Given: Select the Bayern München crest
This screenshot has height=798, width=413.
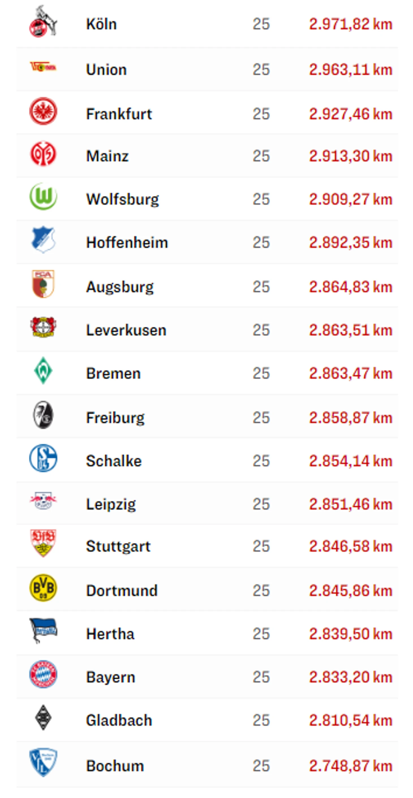Looking at the screenshot, I should coord(43,674).
